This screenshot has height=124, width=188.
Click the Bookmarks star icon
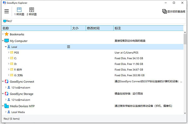point(7,34)
